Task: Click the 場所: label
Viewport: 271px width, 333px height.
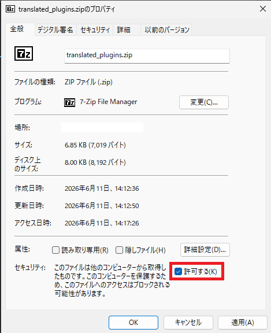Action: (23, 128)
